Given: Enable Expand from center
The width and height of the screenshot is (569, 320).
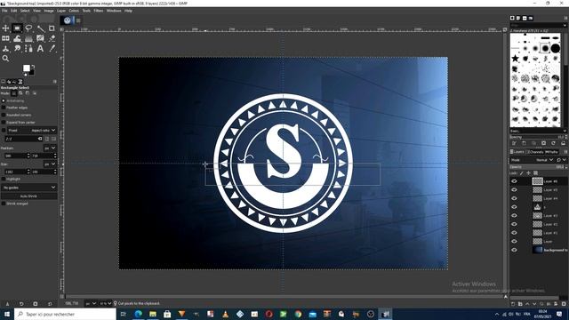Looking at the screenshot, I should (19, 123).
